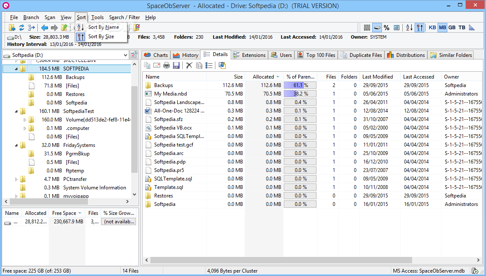The height and width of the screenshot is (276, 486).
Task: Switch the units to KB
Action: 432,28
